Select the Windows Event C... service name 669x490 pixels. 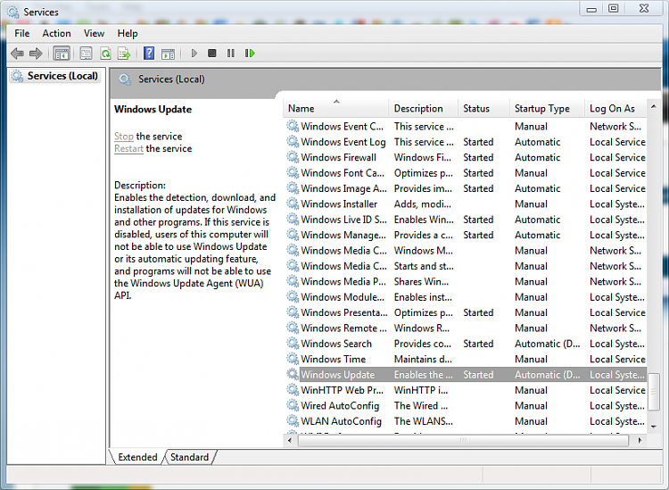pyautogui.click(x=343, y=127)
